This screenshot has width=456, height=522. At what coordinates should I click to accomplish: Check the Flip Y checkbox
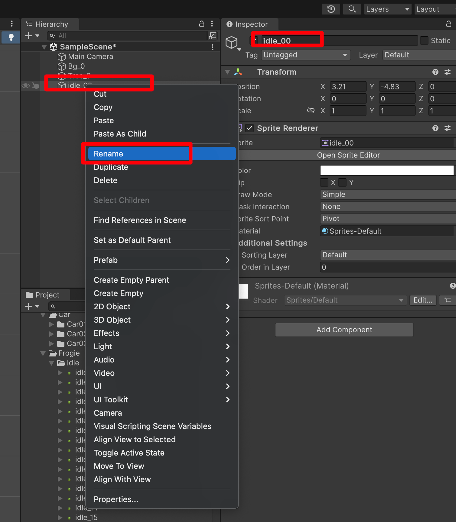[x=342, y=182]
